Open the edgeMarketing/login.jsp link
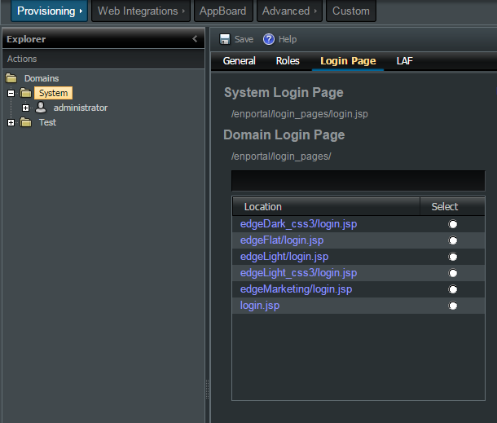 (296, 289)
